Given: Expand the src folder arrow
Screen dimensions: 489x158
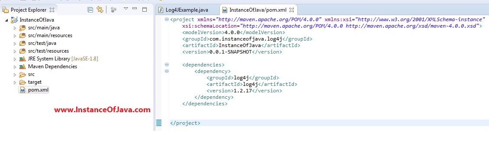Looking at the screenshot, I should click(x=15, y=75).
